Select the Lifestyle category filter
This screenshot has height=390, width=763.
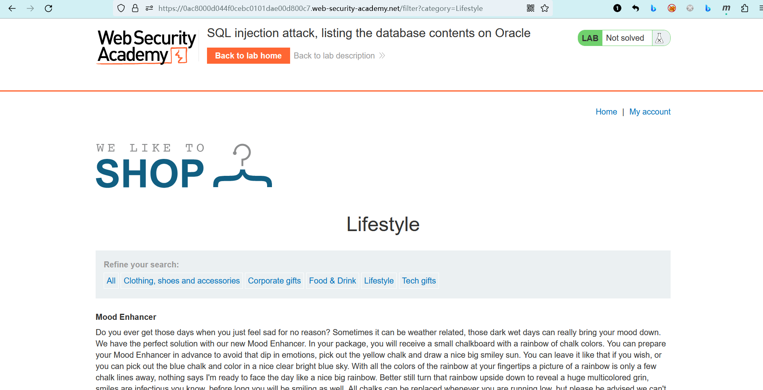[378, 281]
